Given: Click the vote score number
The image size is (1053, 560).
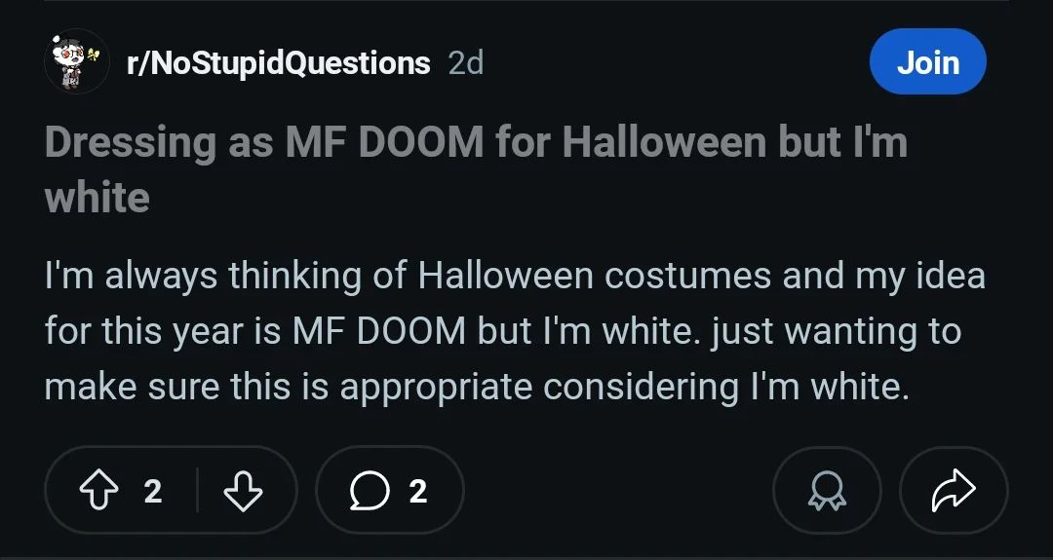Looking at the screenshot, I should click(153, 491).
